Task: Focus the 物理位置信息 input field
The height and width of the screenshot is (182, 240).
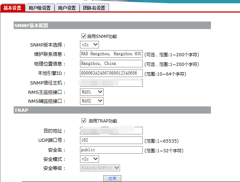Action: [111, 63]
